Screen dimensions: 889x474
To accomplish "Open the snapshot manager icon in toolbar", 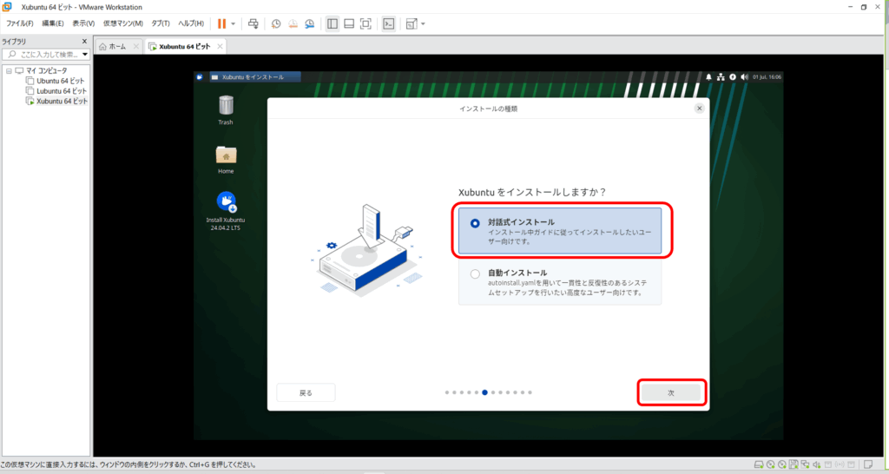I will coord(309,23).
